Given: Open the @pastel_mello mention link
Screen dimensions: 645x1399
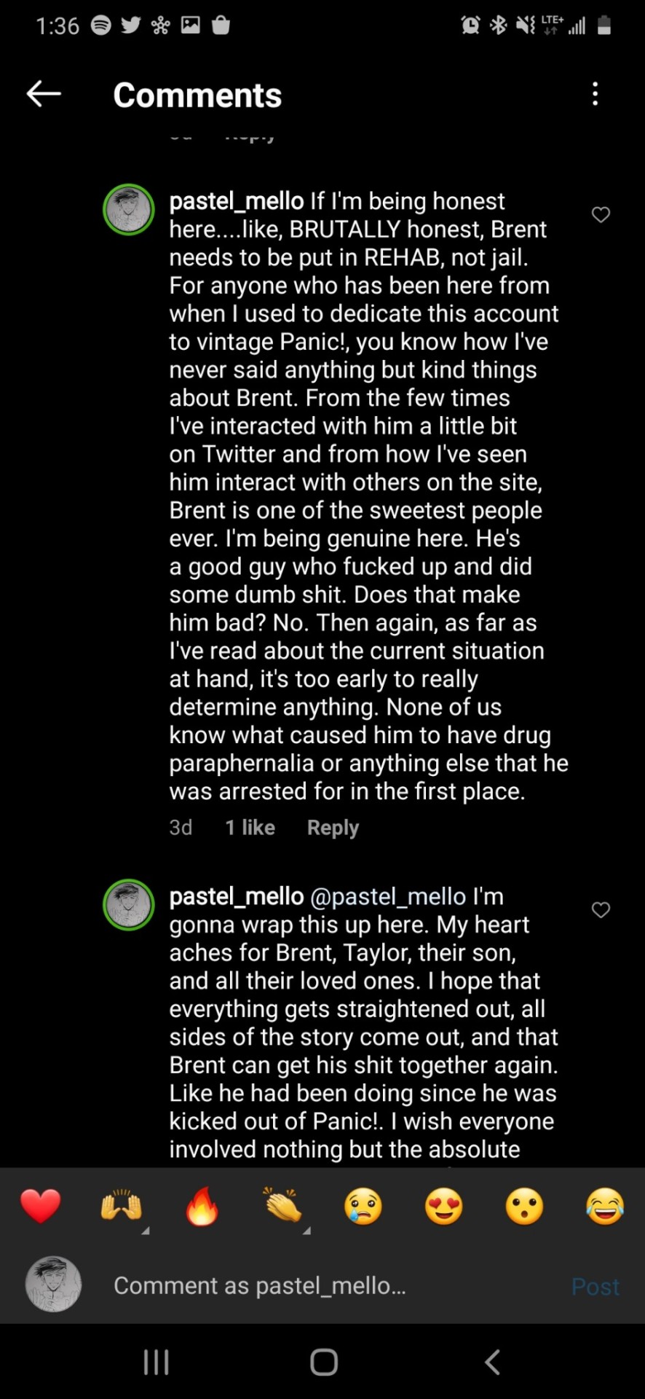Looking at the screenshot, I should pos(388,896).
